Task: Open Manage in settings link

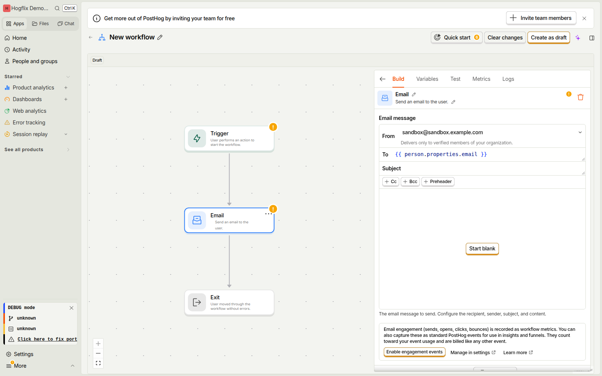Action: pos(473,353)
